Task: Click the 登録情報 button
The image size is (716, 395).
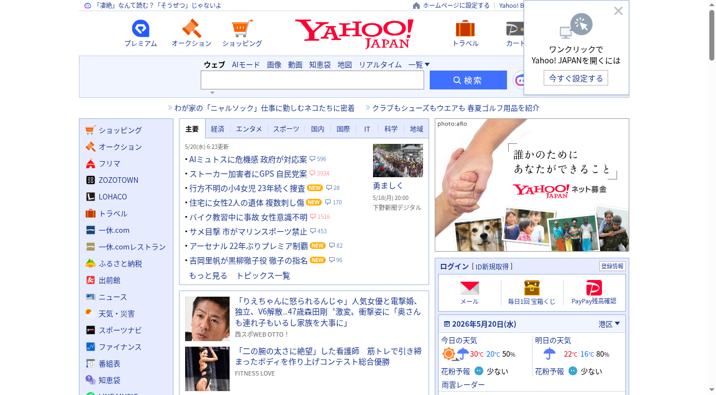Action: 612,266
